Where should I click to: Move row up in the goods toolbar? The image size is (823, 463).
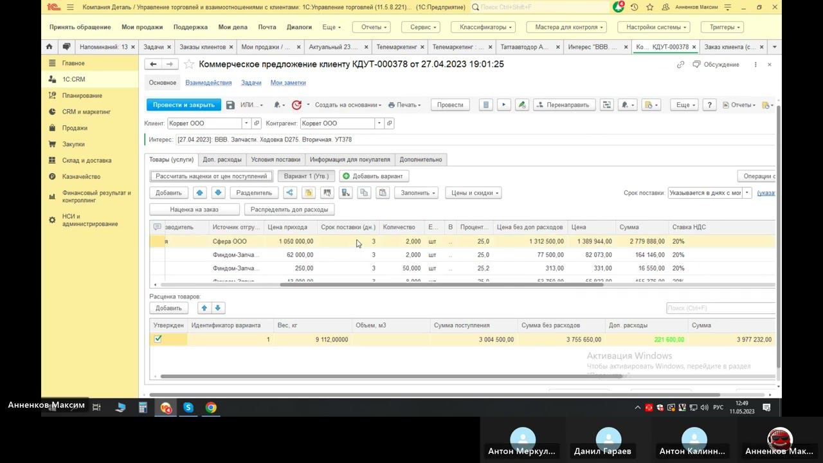click(x=199, y=192)
